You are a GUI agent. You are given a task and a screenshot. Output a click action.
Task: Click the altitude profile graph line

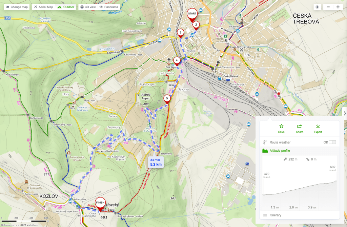point(300,189)
